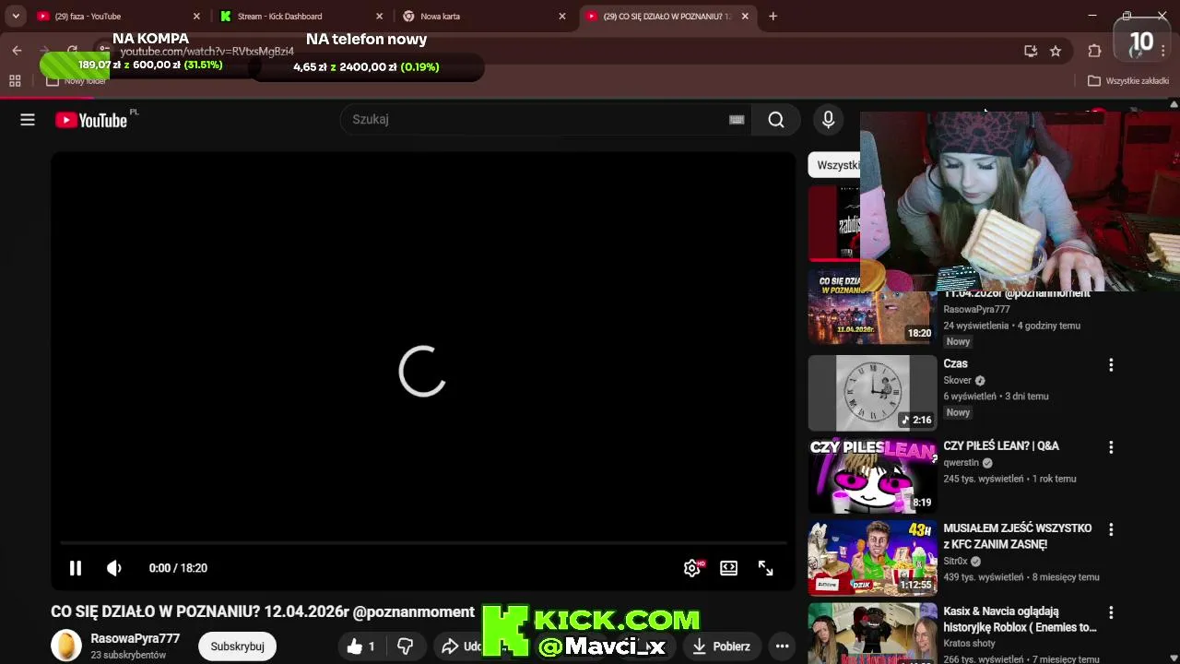This screenshot has width=1180, height=664.
Task: Expand the tab search dropdown
Action: coord(15,17)
